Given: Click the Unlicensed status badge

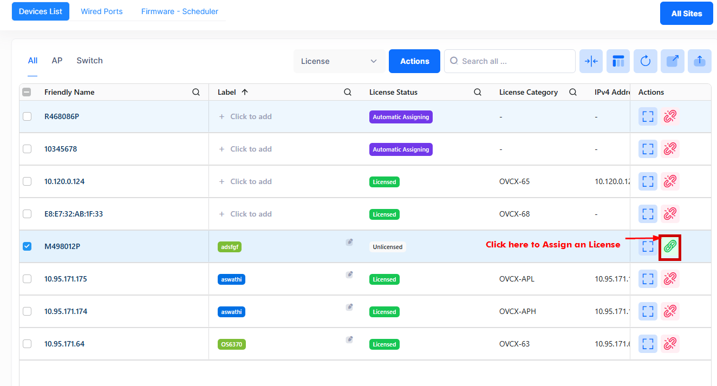Looking at the screenshot, I should [388, 247].
